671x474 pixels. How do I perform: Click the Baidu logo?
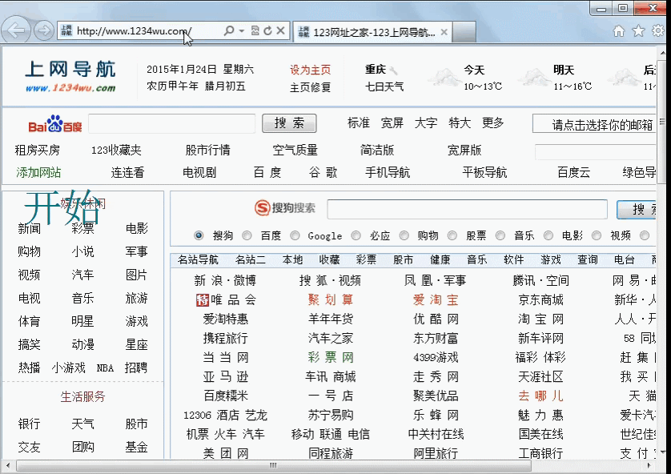pos(54,123)
